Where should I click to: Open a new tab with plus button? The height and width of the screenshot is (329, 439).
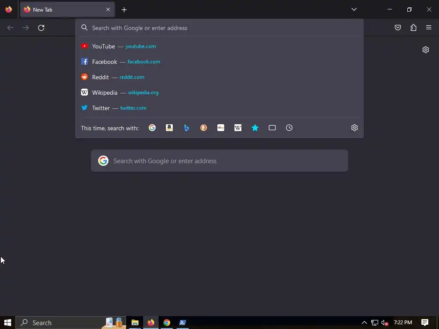[x=124, y=10]
